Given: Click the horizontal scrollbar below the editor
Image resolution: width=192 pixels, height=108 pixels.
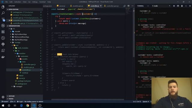Looking at the screenshot, I should tap(88, 100).
